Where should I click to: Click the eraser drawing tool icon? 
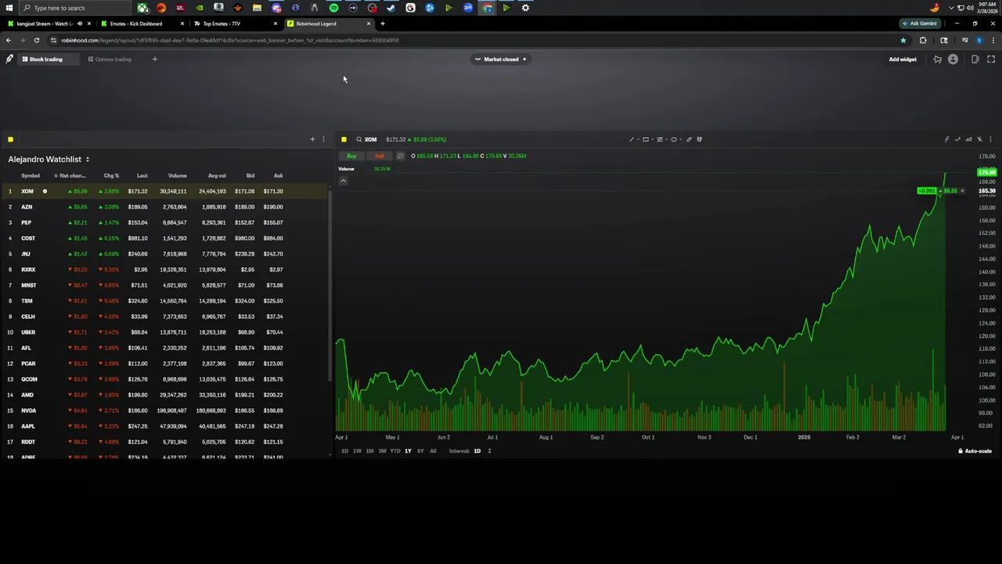coord(689,139)
